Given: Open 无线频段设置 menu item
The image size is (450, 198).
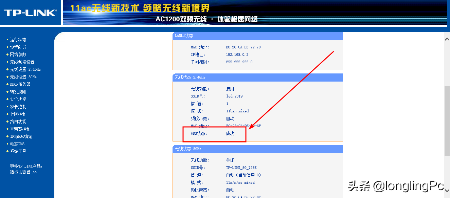Looking at the screenshot, I should (x=22, y=62).
